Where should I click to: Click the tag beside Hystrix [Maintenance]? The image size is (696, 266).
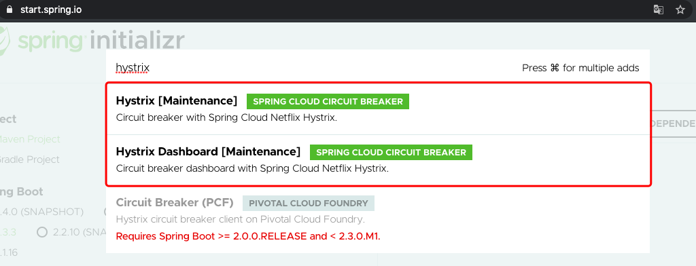328,102
